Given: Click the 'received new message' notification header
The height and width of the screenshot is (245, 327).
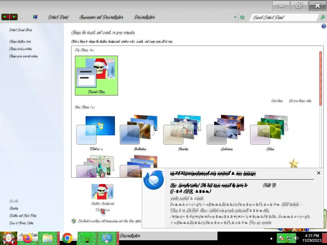Looking at the screenshot, I should click(x=213, y=173).
